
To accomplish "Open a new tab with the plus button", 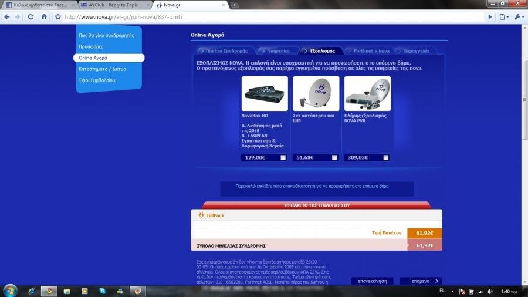I will (235, 5).
